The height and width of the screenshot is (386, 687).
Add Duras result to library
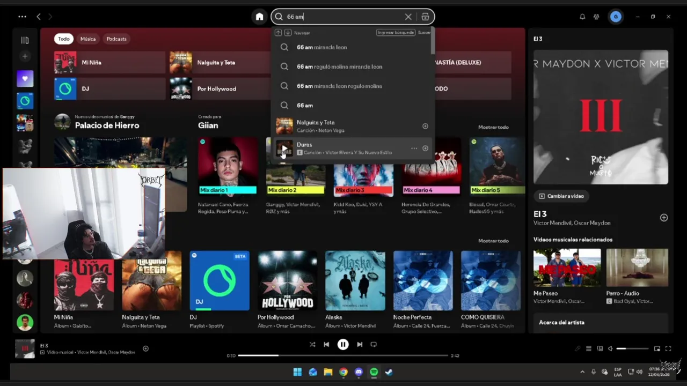425,149
